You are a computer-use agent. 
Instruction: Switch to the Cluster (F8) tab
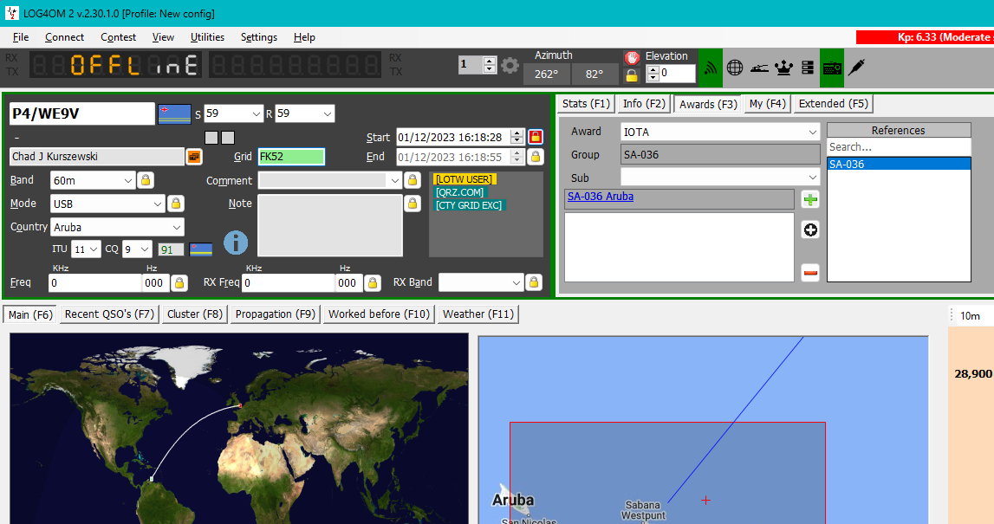pos(195,314)
